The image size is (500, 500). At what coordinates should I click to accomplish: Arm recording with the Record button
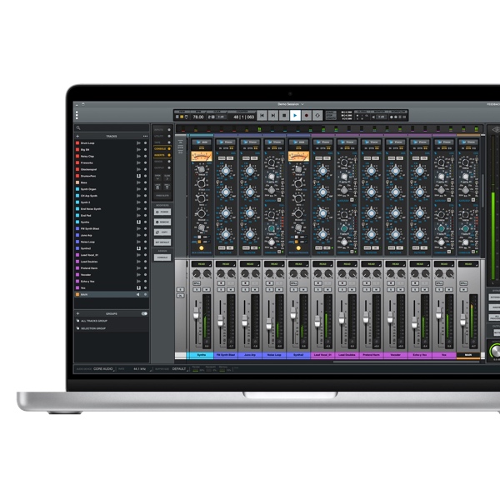pyautogui.click(x=306, y=116)
